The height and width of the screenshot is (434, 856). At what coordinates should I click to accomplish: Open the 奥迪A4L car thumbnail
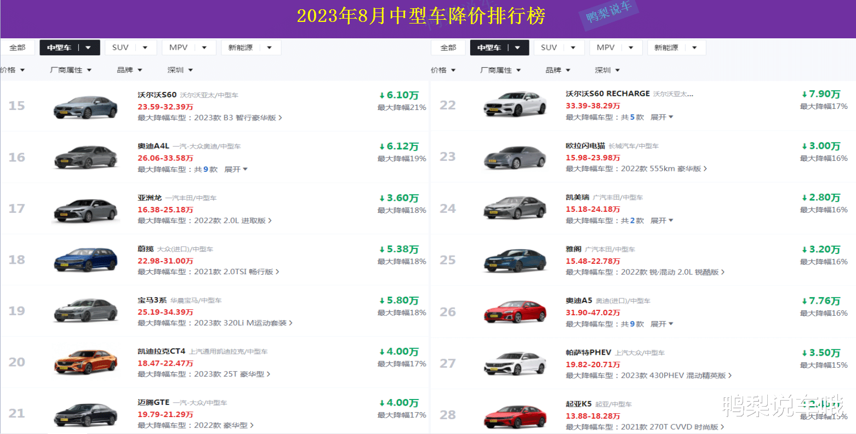(x=85, y=157)
